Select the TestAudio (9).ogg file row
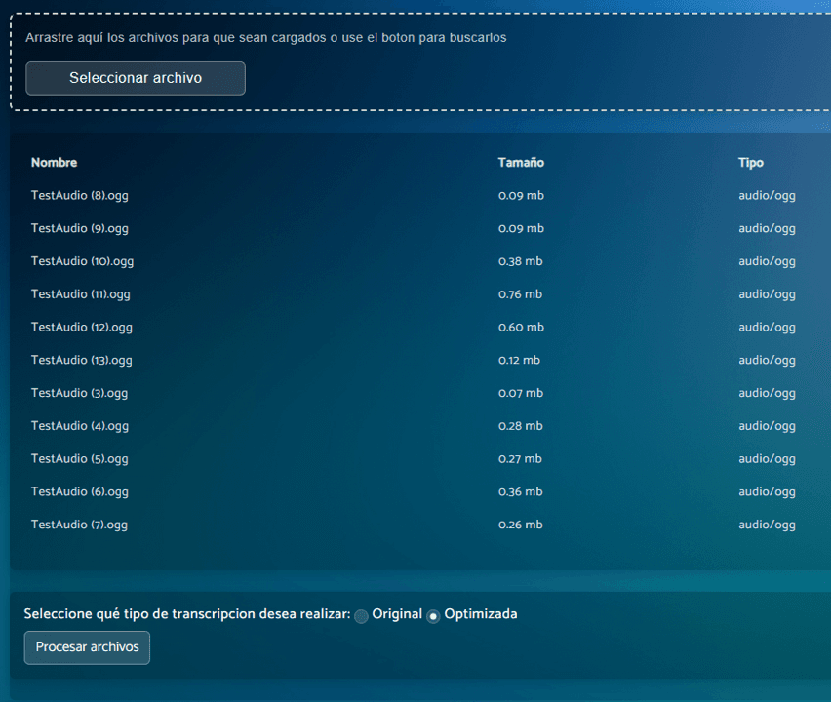 coord(80,229)
